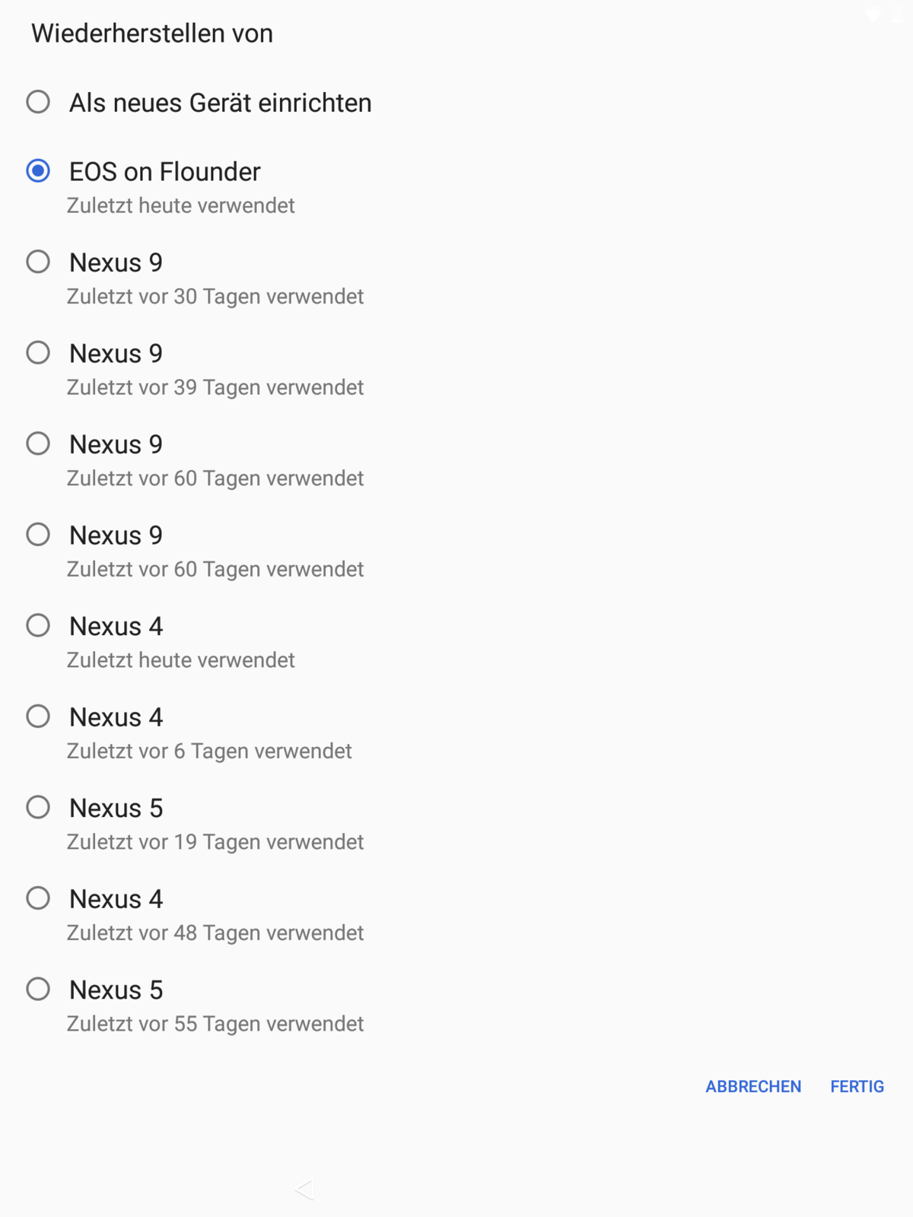Select "Als neues Gerät einrichten" radio option
The height and width of the screenshot is (1217, 913).
[38, 102]
